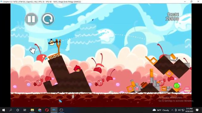Click the red bird waiting on the chocolate hill

(77, 68)
